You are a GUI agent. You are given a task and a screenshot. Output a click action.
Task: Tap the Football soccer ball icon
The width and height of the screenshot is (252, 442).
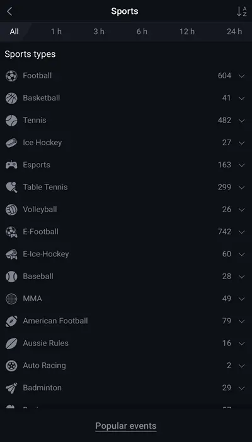[11, 76]
